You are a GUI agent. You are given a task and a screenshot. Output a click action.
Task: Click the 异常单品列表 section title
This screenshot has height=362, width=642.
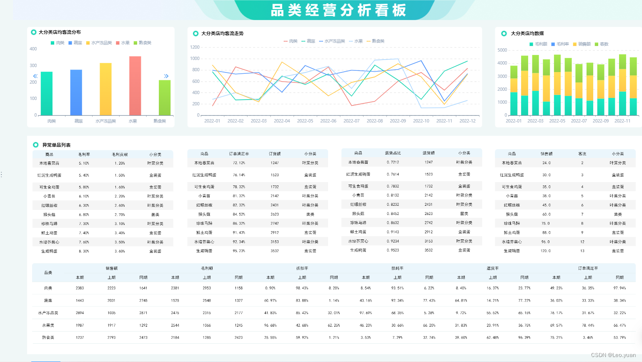click(x=56, y=145)
